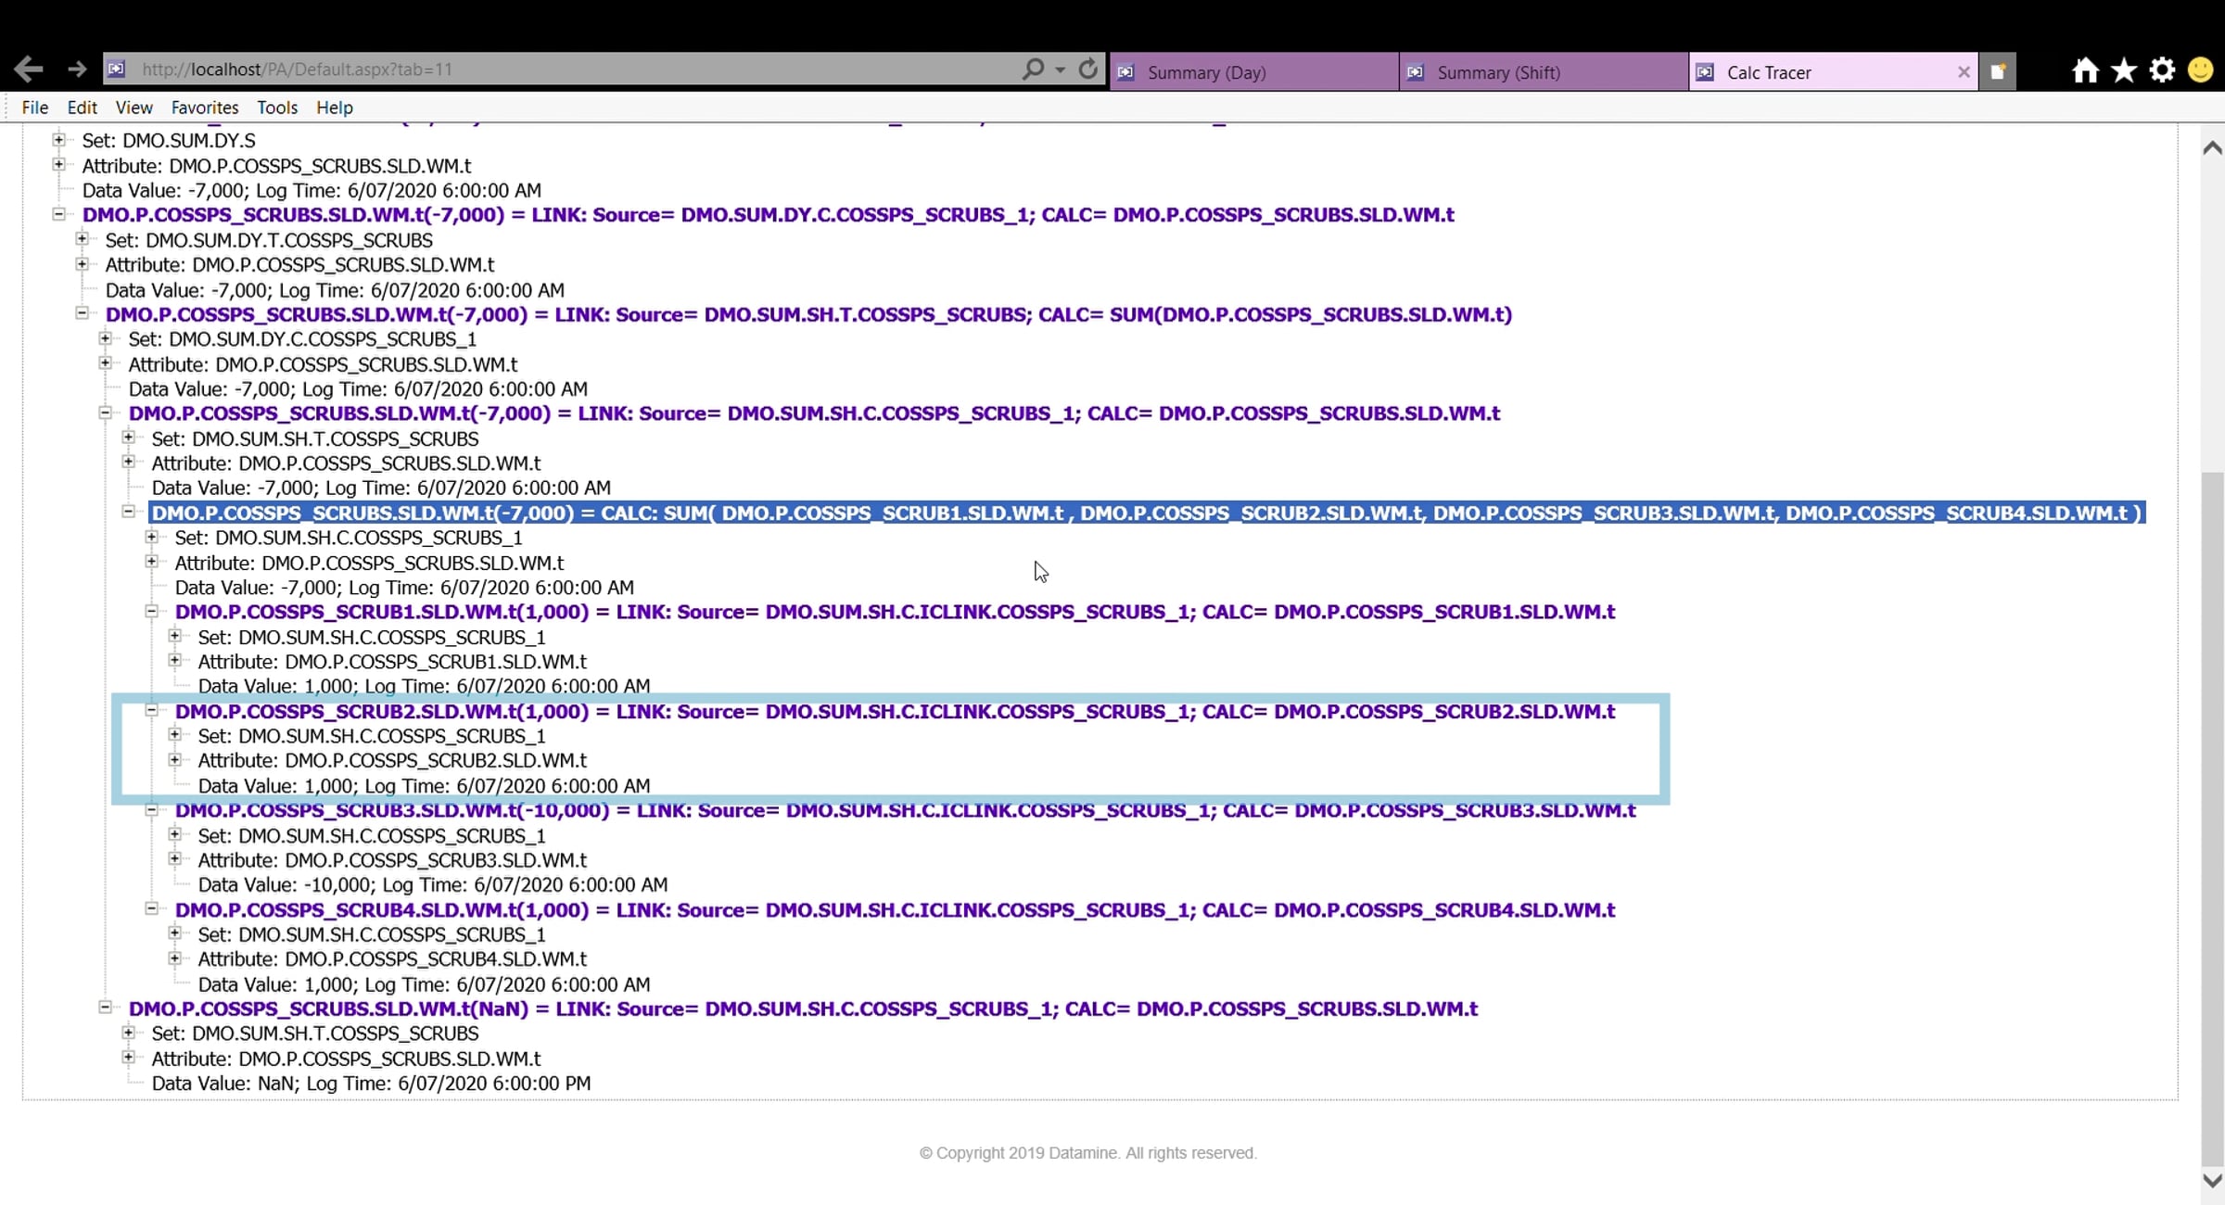Open the Tools menu
Screen dimensions: 2225x1205
pos(277,108)
